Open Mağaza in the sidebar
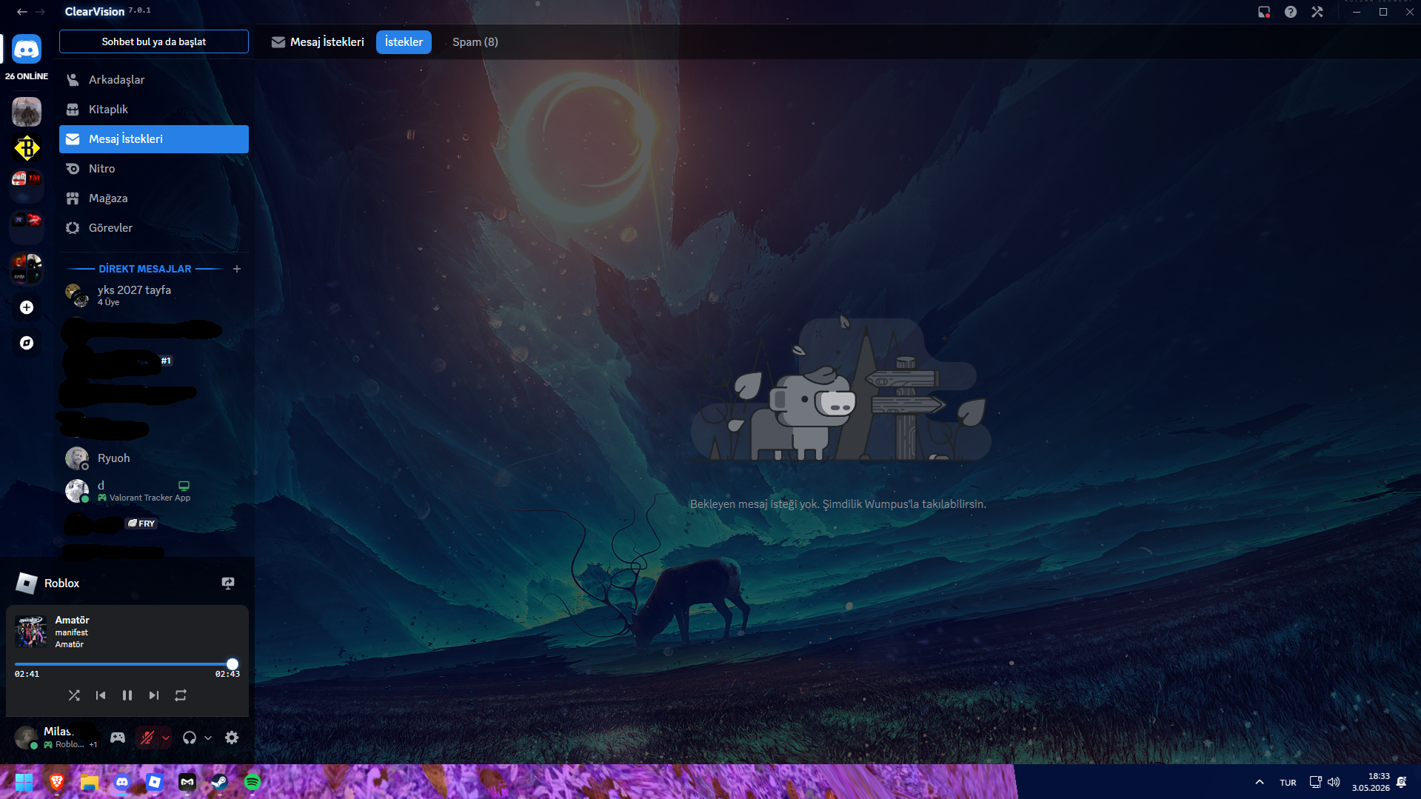The image size is (1421, 799). 154,198
